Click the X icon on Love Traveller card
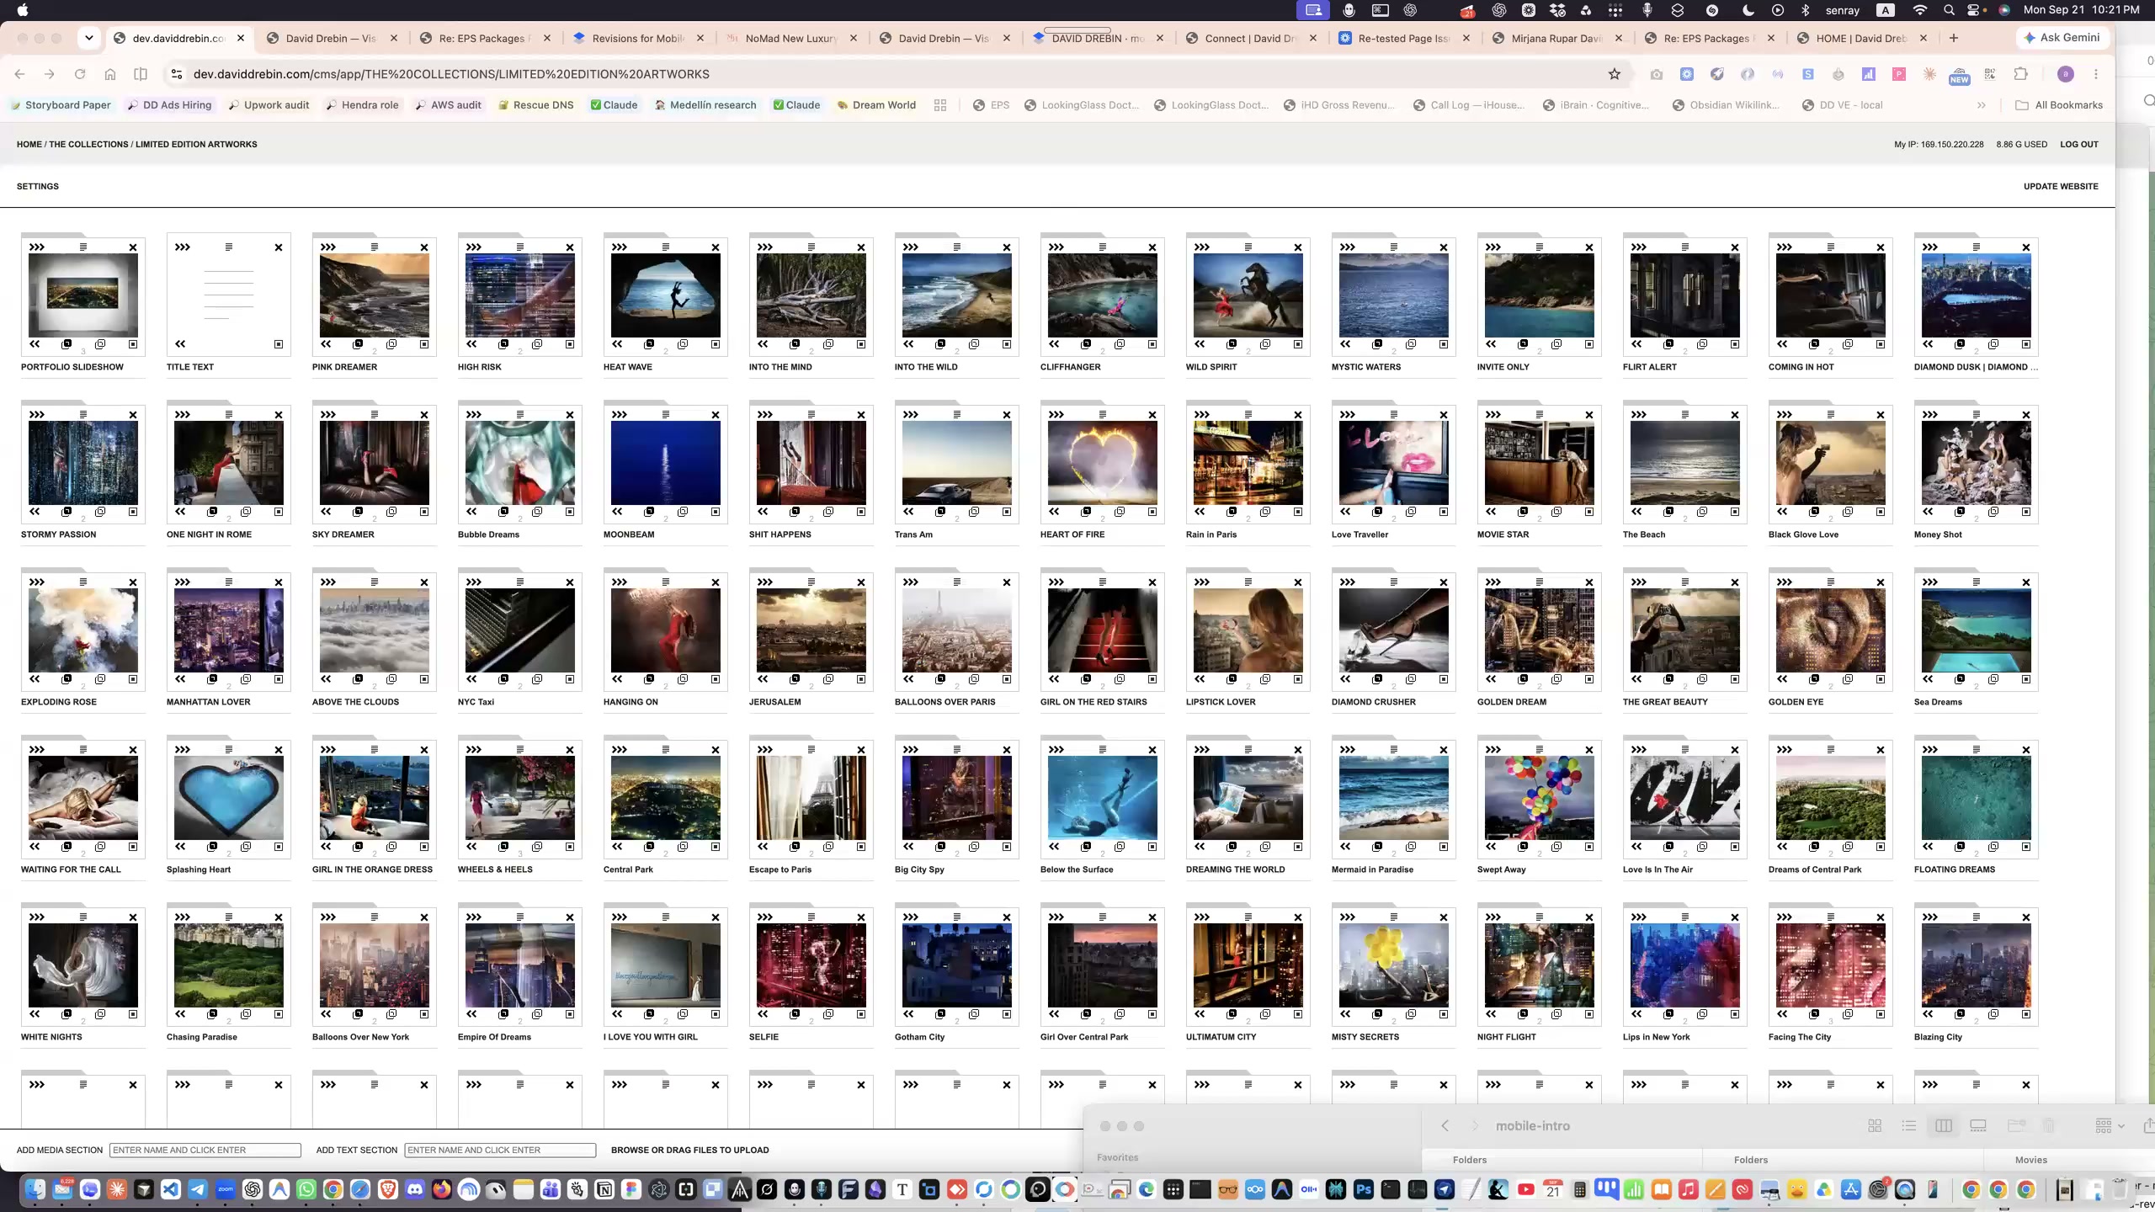This screenshot has width=2155, height=1212. click(x=1444, y=415)
